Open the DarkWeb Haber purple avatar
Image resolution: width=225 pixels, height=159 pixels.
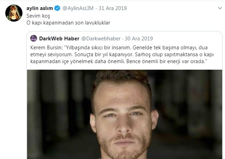[x=34, y=38]
